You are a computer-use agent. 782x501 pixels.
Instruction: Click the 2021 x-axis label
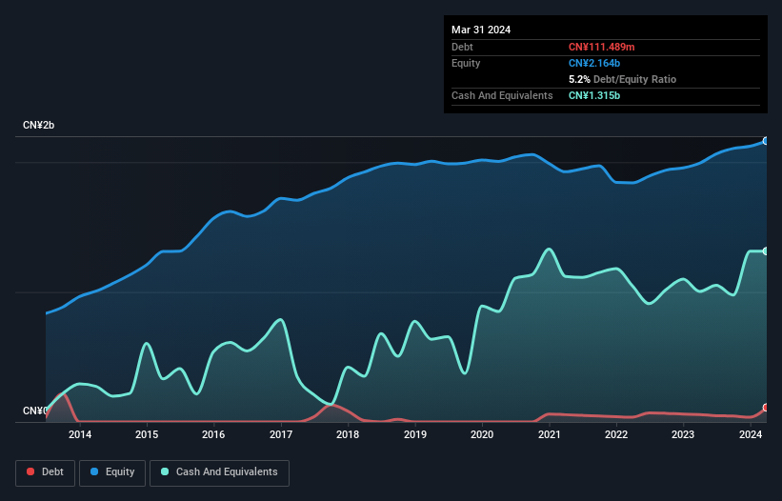point(549,434)
